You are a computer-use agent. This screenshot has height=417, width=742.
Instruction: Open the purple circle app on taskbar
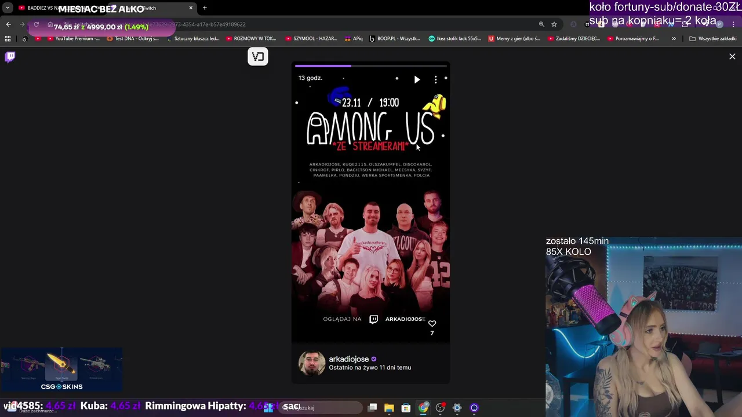point(474,408)
